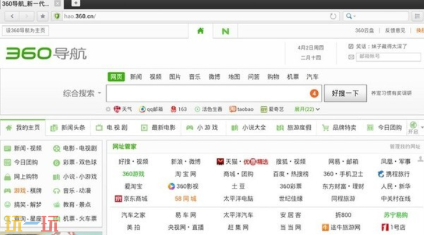Click the browser back arrow button
The height and width of the screenshot is (235, 424).
pos(12,16)
